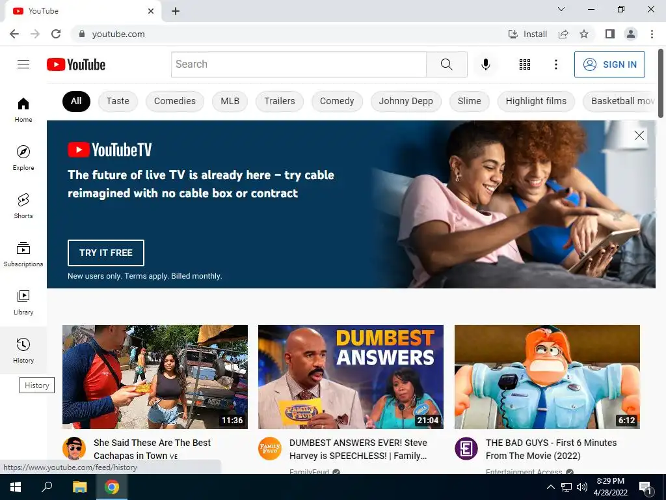Viewport: 666px width, 500px height.
Task: Open the hamburger guide menu
Action: [x=23, y=64]
